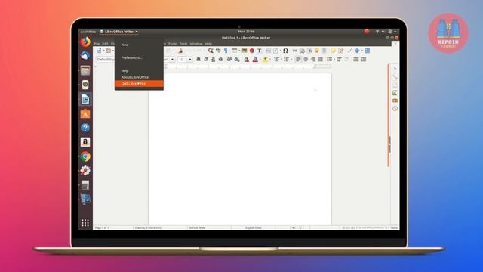The height and width of the screenshot is (272, 483).
Task: Set paragraph alignment to left
Action: [298, 59]
